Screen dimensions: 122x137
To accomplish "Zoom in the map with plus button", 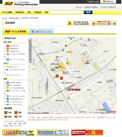I will (x=30, y=61).
